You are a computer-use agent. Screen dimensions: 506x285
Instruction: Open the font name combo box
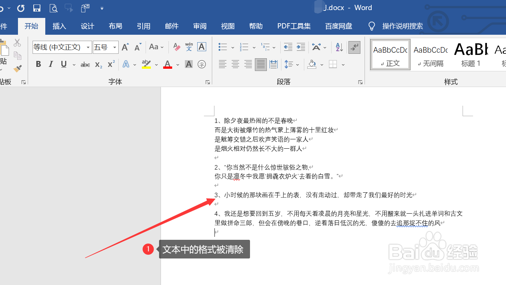62,47
